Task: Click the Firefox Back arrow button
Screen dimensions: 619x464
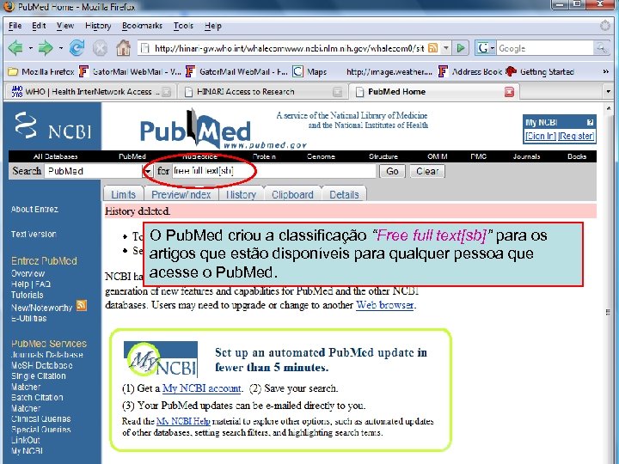Action: [x=15, y=48]
